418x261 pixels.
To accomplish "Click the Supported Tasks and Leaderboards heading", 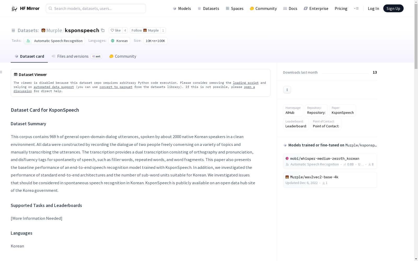I will [x=46, y=205].
